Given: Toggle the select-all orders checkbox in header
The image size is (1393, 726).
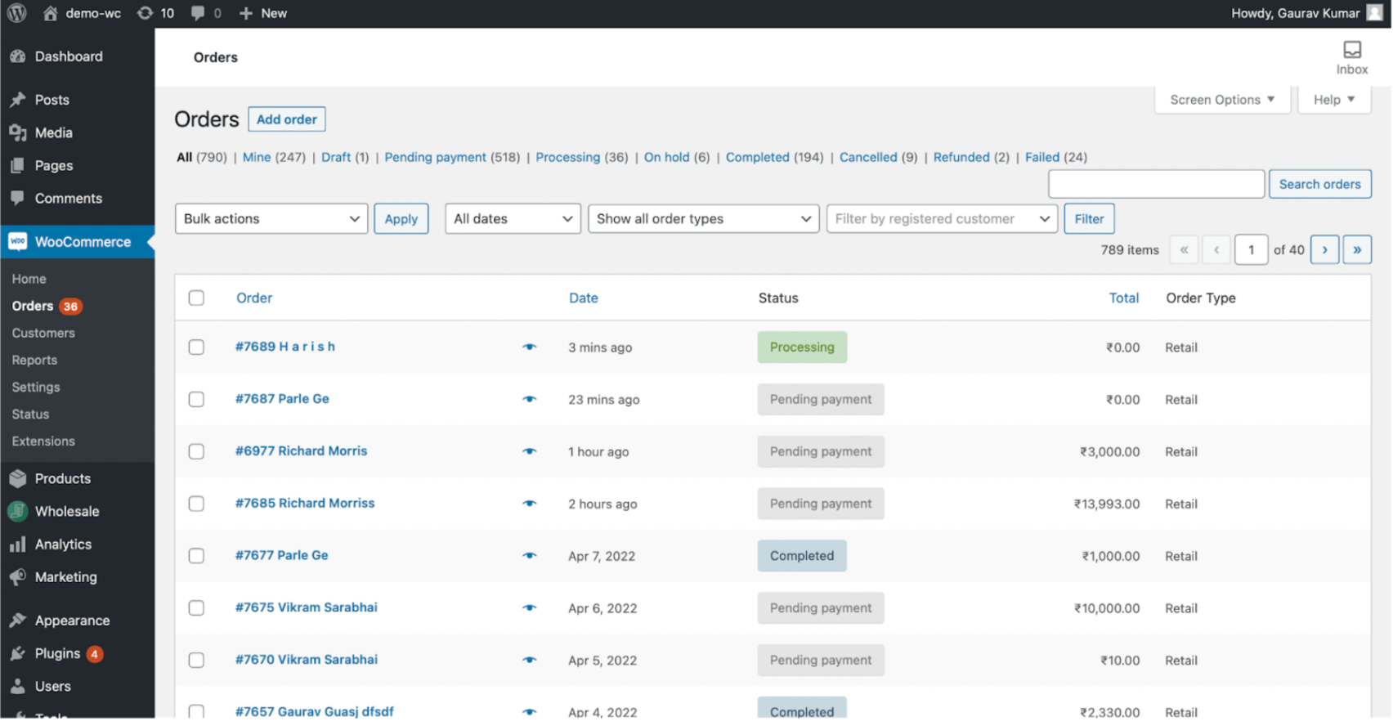Looking at the screenshot, I should 196,298.
